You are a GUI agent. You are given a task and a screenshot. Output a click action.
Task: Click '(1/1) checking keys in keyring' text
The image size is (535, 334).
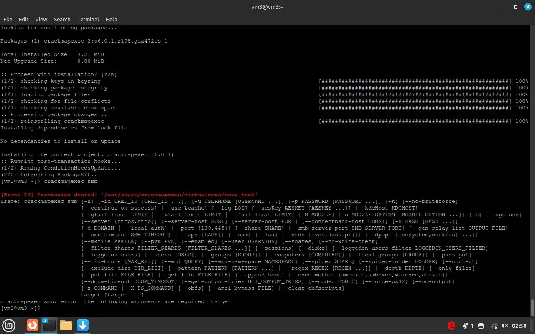coord(51,81)
